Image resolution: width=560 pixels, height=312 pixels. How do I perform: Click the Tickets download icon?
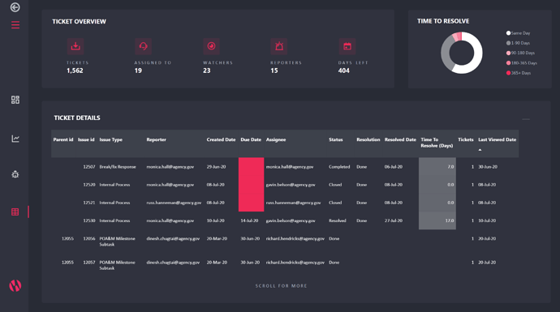[x=75, y=46]
